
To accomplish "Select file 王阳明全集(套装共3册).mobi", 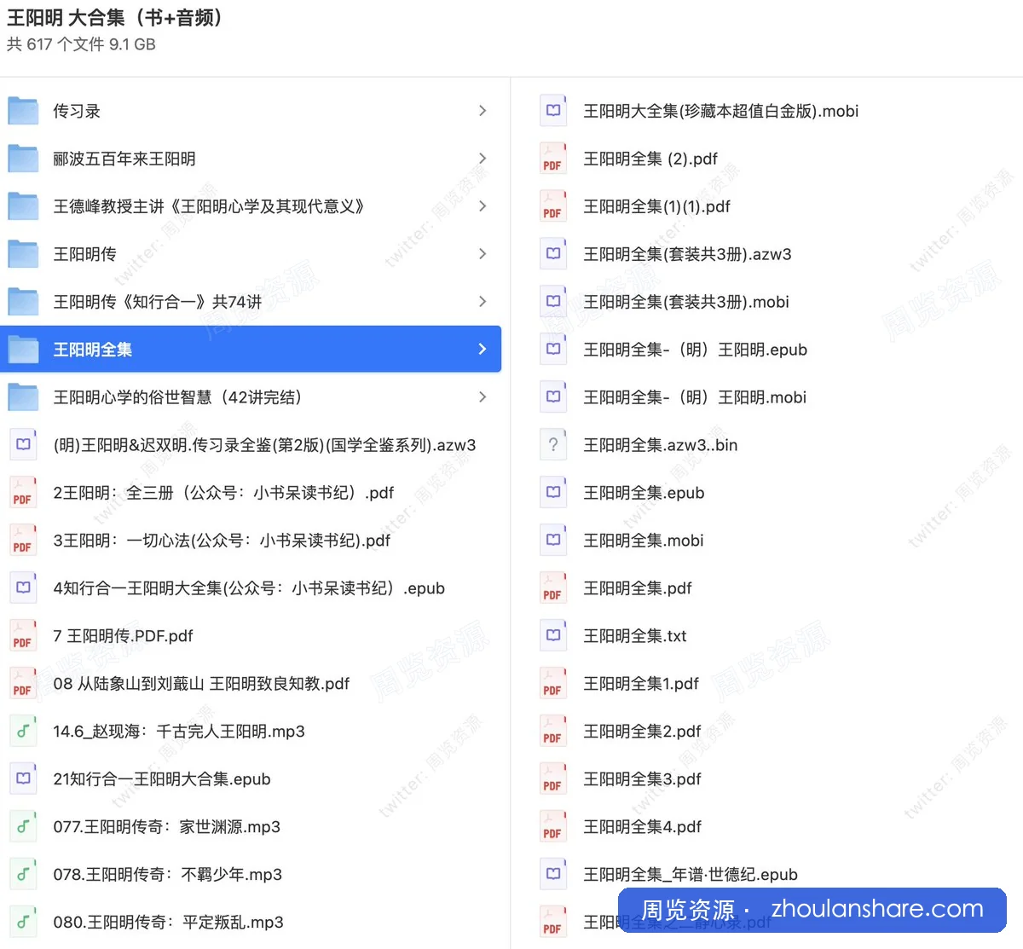I will pyautogui.click(x=686, y=302).
